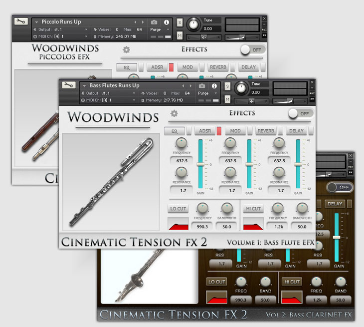Click AUX button in Bass Flutes header
The height and width of the screenshot is (327, 364).
[312, 93]
